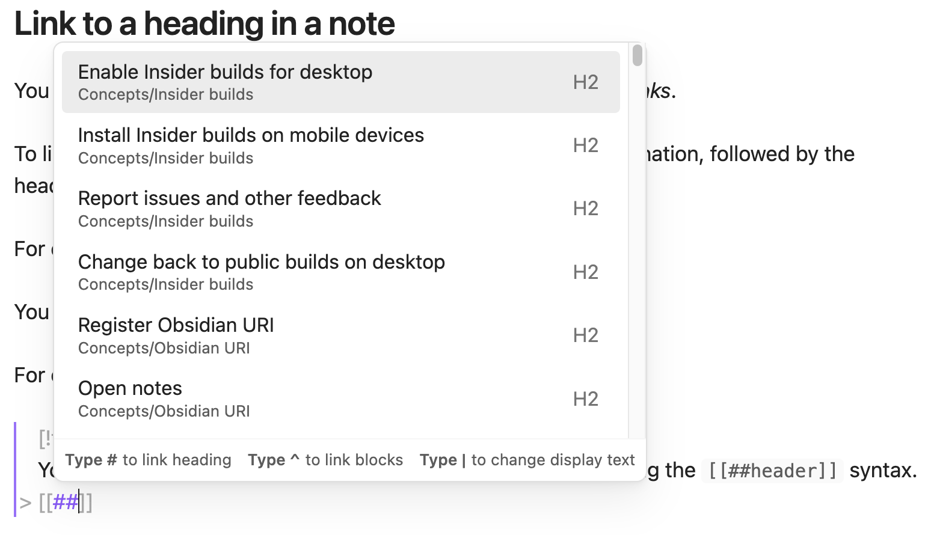Click the "Type | to change display text" hint

527,460
